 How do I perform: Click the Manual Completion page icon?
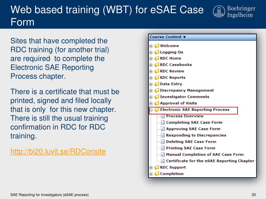click(x=163, y=155)
